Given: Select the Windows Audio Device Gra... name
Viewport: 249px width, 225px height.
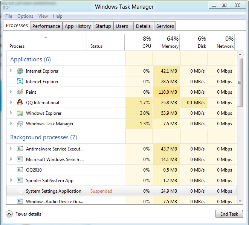Looking at the screenshot, I should (x=55, y=202).
